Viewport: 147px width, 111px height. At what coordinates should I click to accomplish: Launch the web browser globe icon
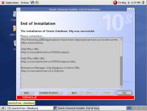tap(32, 3)
